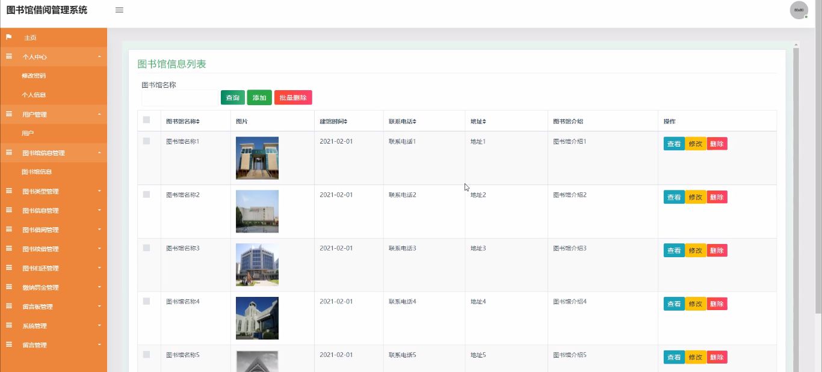Open the photo thumbnail of 图书馆名称2
The image size is (822, 372).
pyautogui.click(x=257, y=212)
